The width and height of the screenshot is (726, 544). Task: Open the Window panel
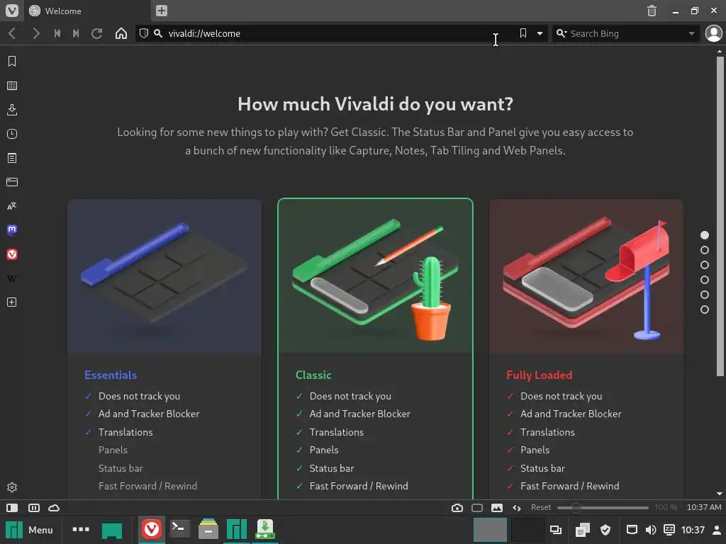(12, 182)
